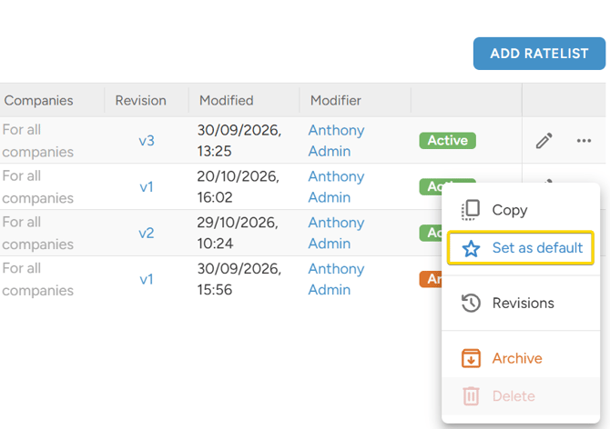Click the Copy icon in menu
Screen dimensions: 610x429
(x=471, y=210)
